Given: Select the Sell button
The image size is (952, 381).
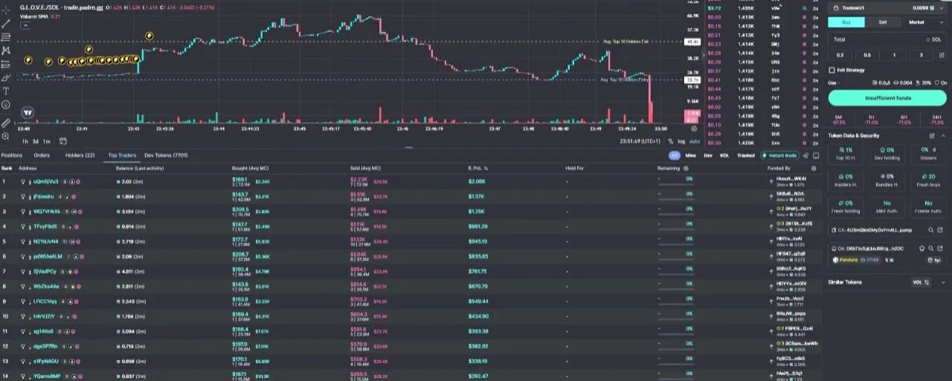Looking at the screenshot, I should click(x=883, y=22).
